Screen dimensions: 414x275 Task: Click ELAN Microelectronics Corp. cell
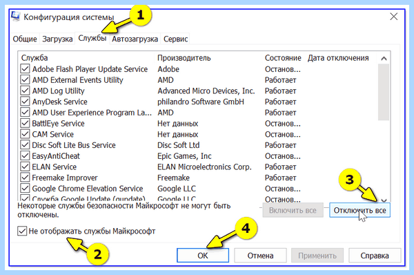coord(204,167)
